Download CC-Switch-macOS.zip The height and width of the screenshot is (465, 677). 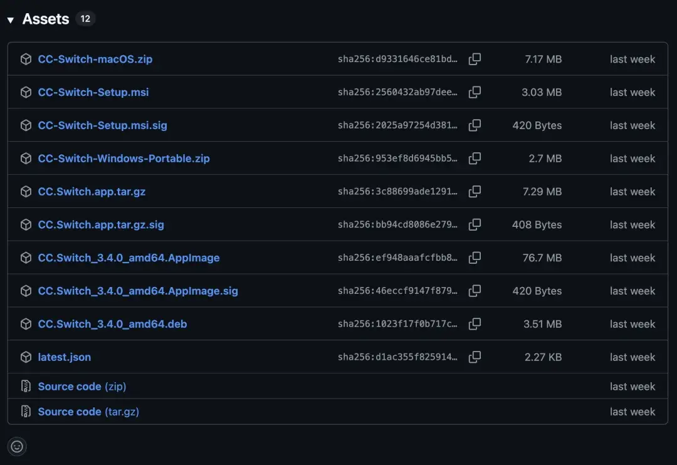(95, 59)
